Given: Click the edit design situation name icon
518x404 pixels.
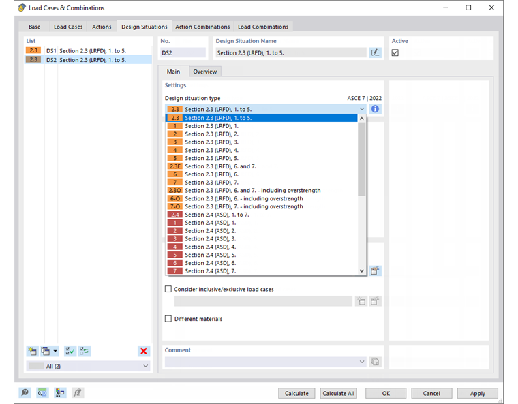Looking at the screenshot, I should tap(375, 52).
